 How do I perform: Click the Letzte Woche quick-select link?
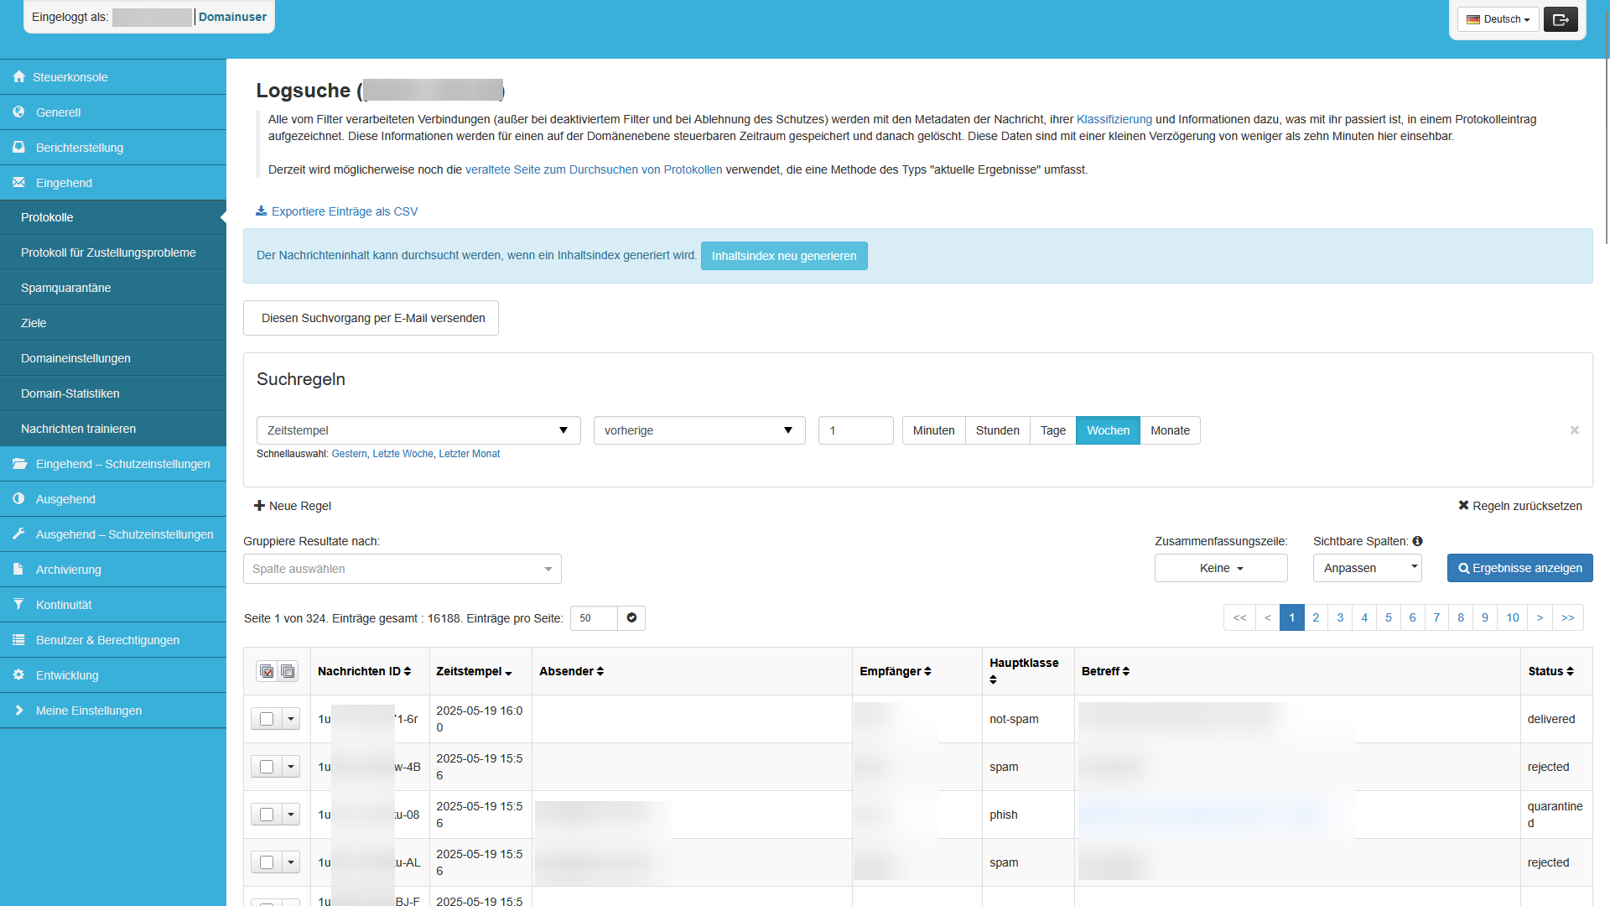click(402, 453)
